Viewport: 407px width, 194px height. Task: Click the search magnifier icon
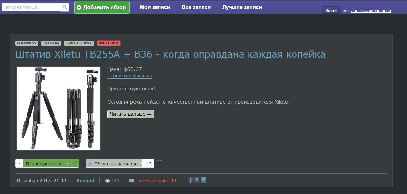point(64,6)
